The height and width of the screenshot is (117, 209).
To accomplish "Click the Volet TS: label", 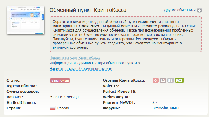I will tap(111, 86).
